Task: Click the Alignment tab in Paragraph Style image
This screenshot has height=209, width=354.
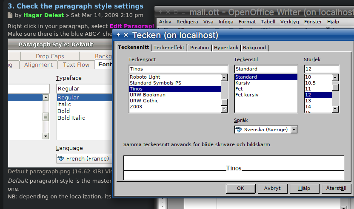Action: point(38,65)
